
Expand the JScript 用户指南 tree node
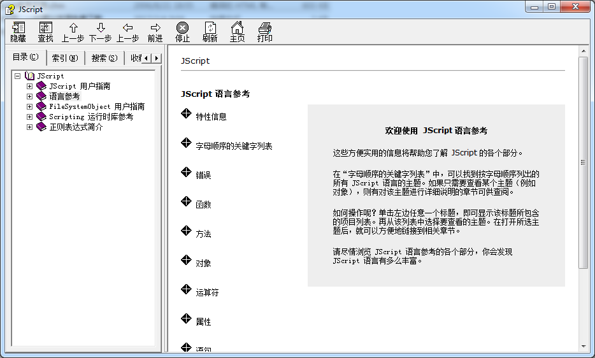tap(29, 86)
